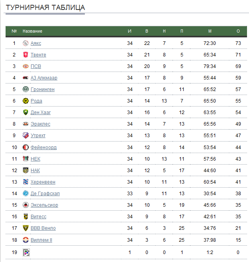Click the broken image icon in row 19
249x262 pixels.
coord(26,252)
